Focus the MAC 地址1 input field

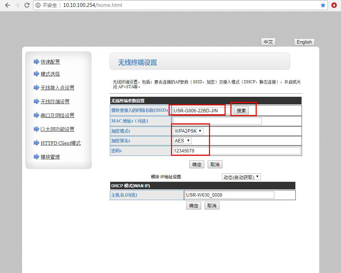pos(217,121)
